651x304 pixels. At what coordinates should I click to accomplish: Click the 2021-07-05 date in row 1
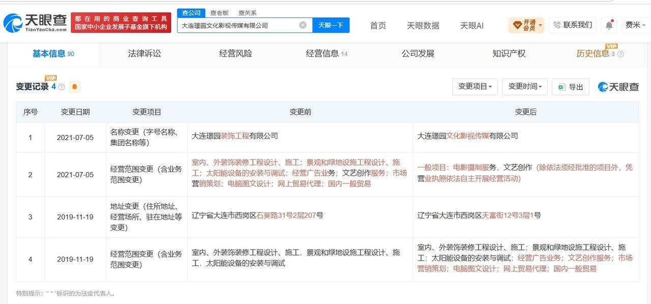(75, 137)
